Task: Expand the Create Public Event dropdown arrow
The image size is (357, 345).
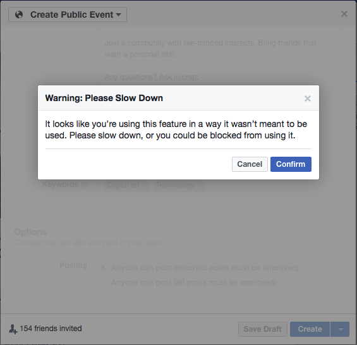Action: (x=118, y=15)
